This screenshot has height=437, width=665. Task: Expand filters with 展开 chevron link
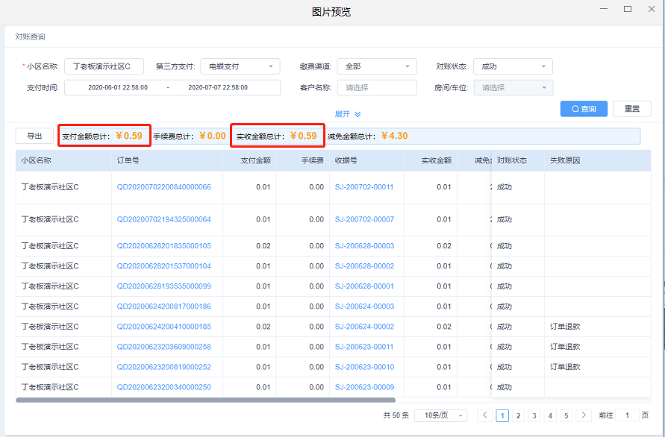pyautogui.click(x=347, y=114)
